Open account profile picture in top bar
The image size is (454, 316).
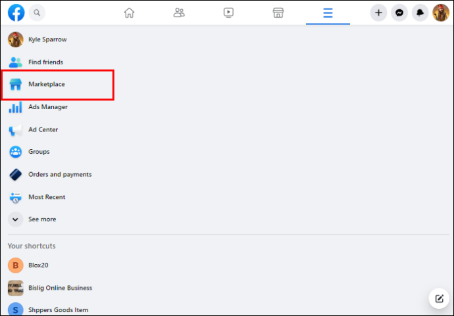[x=441, y=12]
